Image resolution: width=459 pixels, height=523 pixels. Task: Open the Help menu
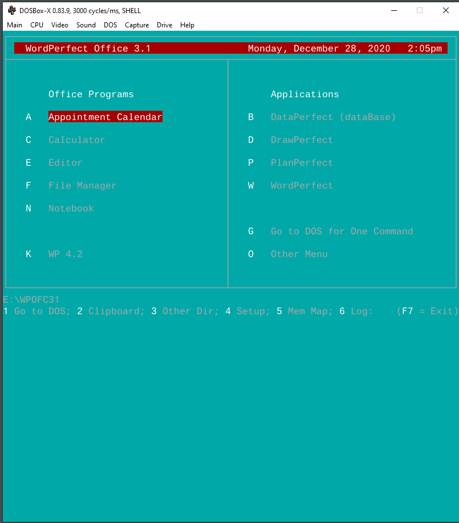click(x=187, y=25)
